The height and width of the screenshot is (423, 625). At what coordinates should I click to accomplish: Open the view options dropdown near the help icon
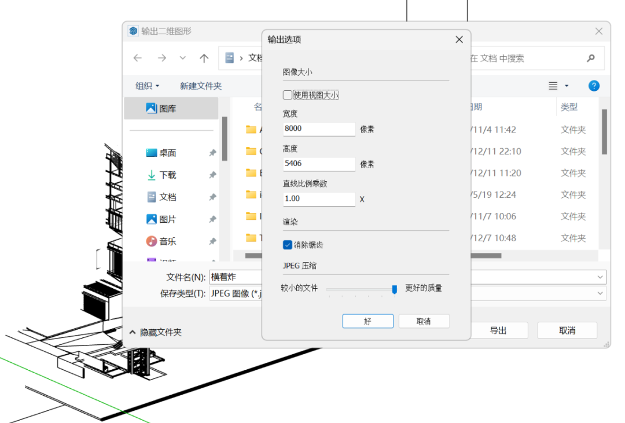pyautogui.click(x=558, y=86)
